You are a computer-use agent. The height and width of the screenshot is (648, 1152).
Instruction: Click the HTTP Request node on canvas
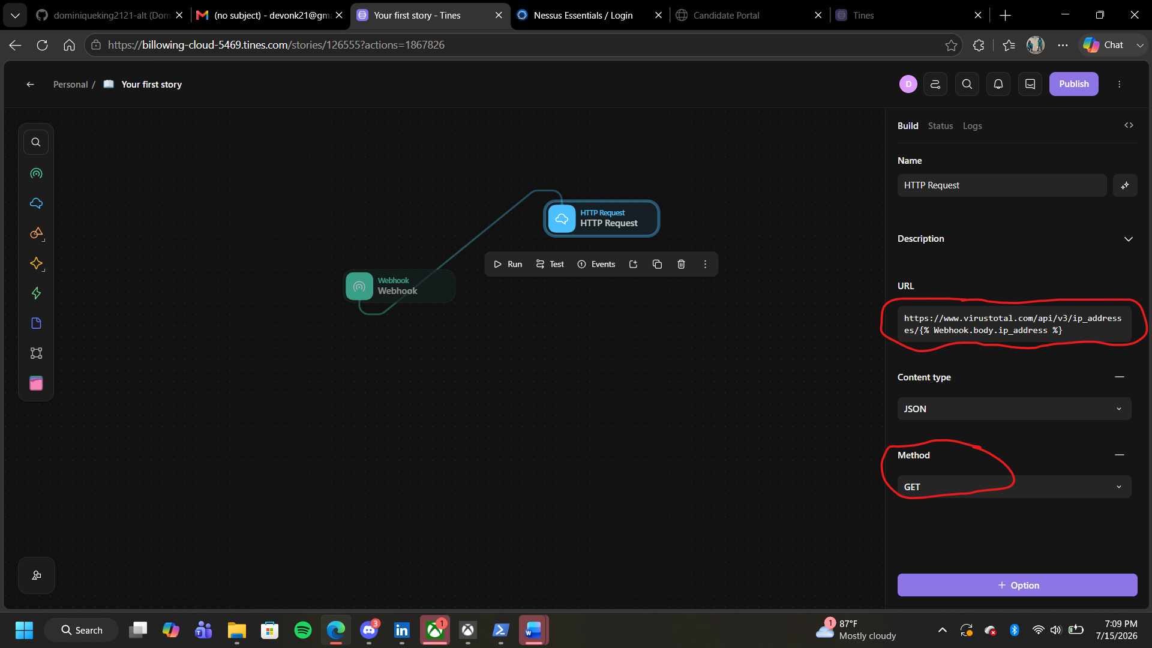tap(602, 218)
